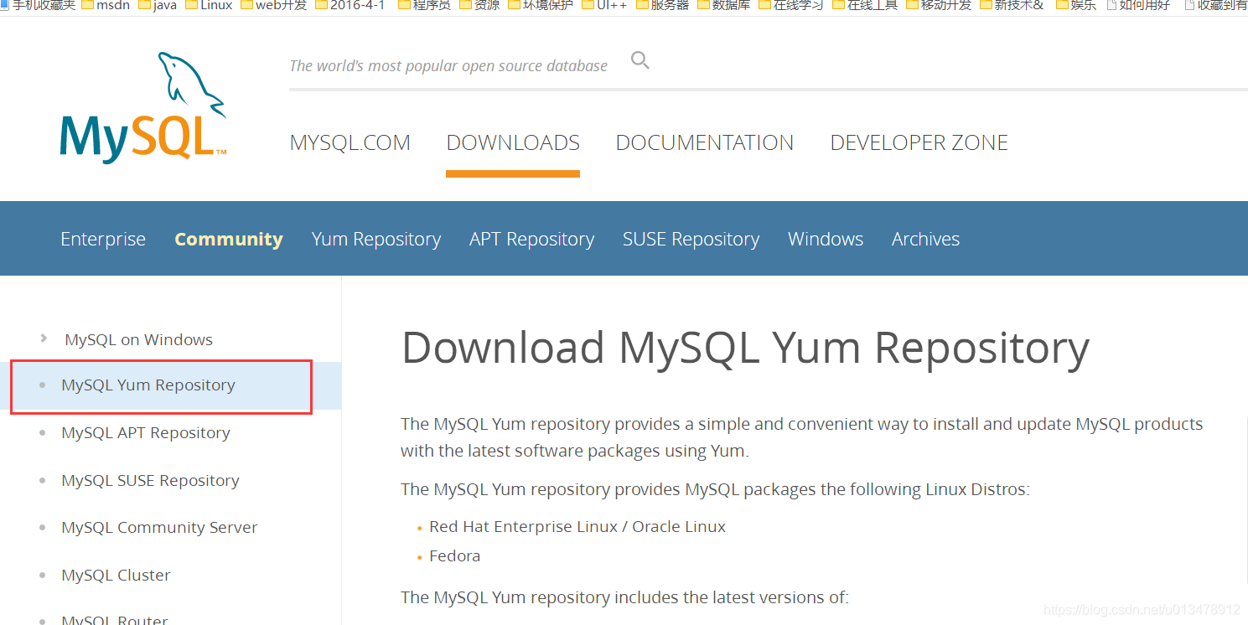The height and width of the screenshot is (625, 1248).
Task: Click the Download MySQL Yum Repository heading
Action: point(746,348)
